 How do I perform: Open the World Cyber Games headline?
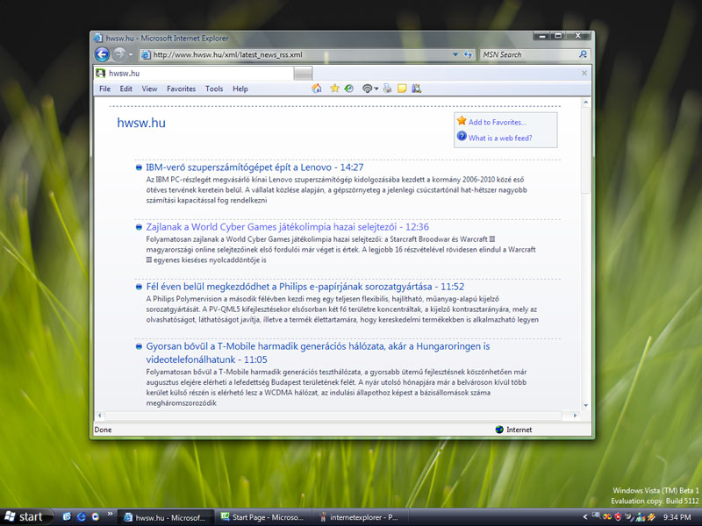(287, 227)
